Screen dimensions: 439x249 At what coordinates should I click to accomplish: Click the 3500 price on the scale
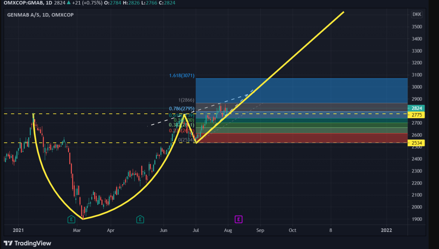click(x=417, y=27)
